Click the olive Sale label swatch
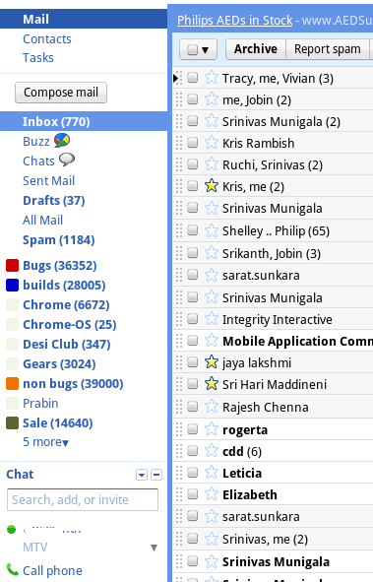The height and width of the screenshot is (582, 373). click(x=12, y=422)
